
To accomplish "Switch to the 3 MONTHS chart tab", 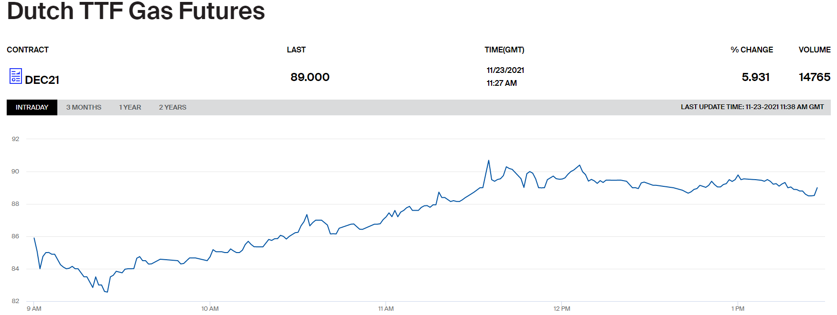I will [x=84, y=107].
